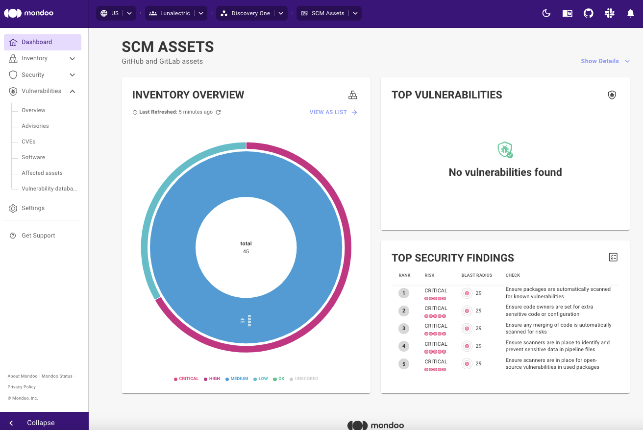The height and width of the screenshot is (430, 643).
Task: Open the documentation book icon
Action: pyautogui.click(x=568, y=13)
